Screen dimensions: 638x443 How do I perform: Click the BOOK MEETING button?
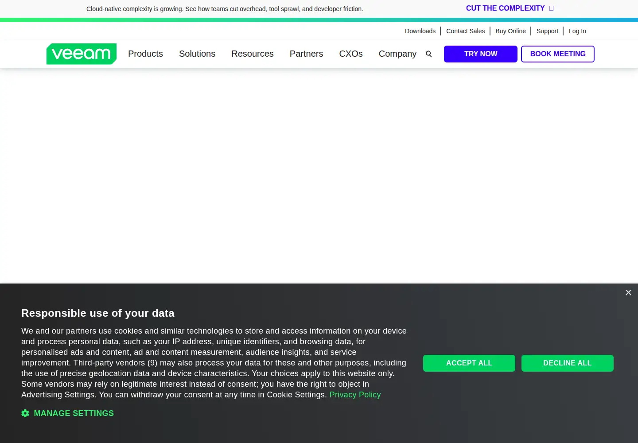[558, 54]
